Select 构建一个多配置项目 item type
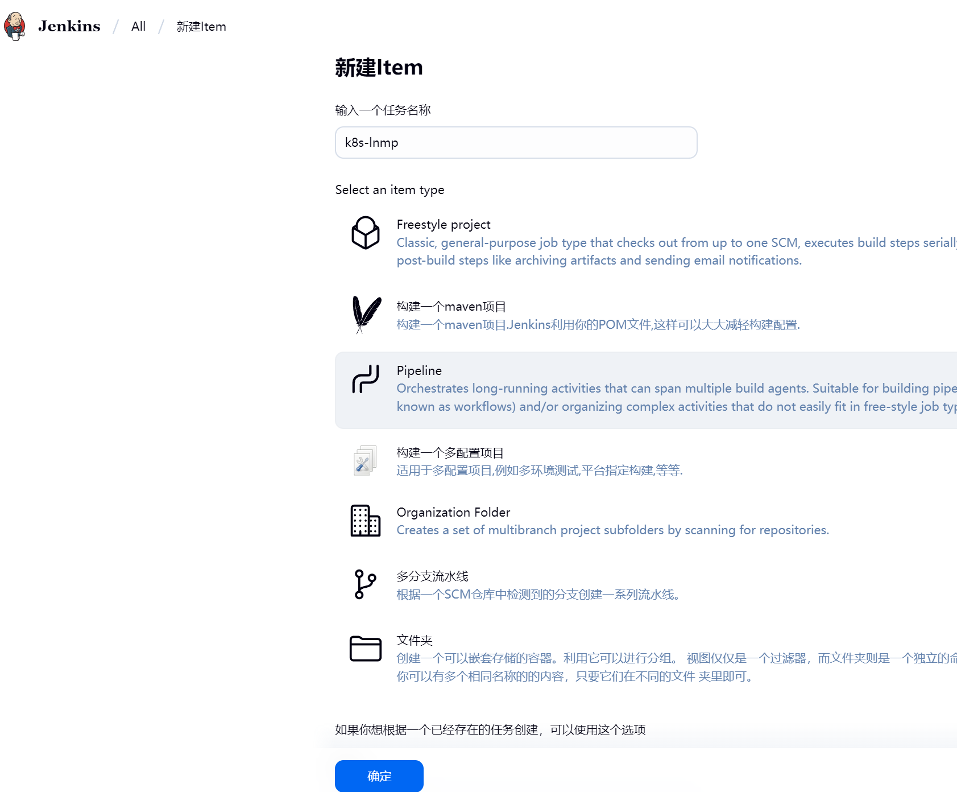This screenshot has height=792, width=957. click(x=450, y=452)
